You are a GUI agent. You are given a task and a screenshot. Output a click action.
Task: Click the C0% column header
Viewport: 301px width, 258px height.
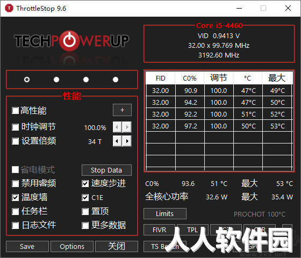pyautogui.click(x=190, y=78)
